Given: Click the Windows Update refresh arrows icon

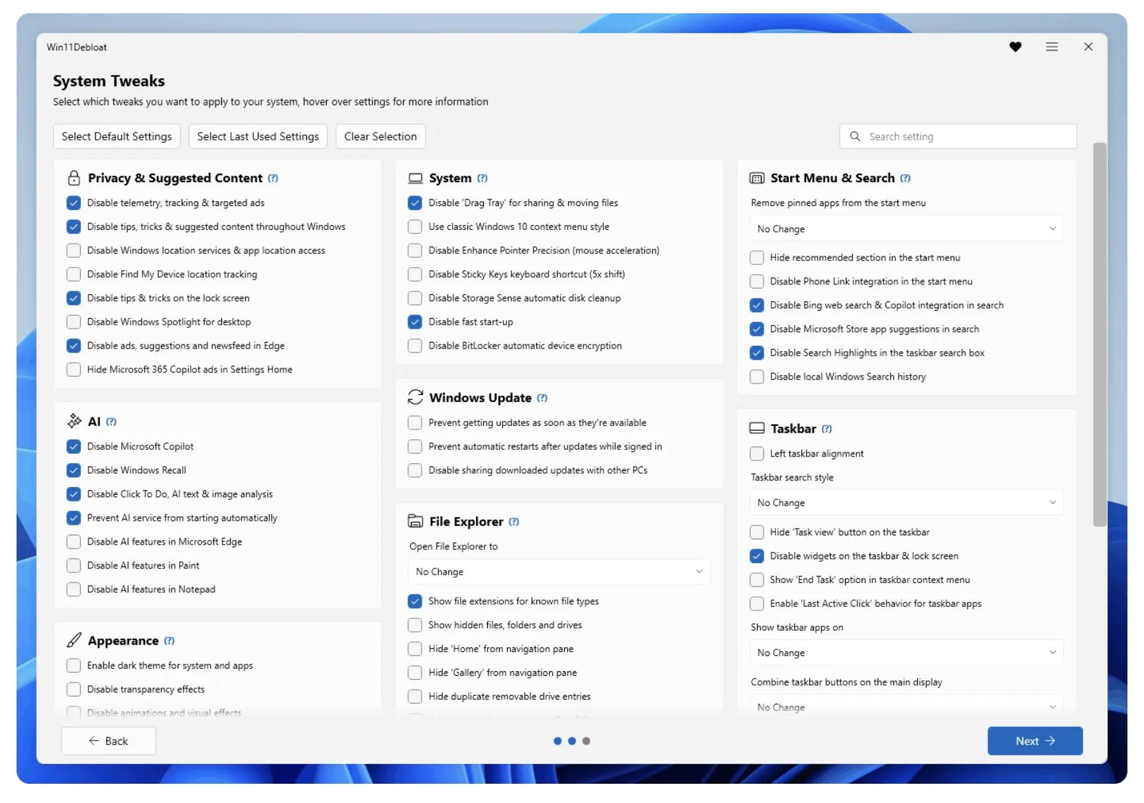Looking at the screenshot, I should pos(416,397).
